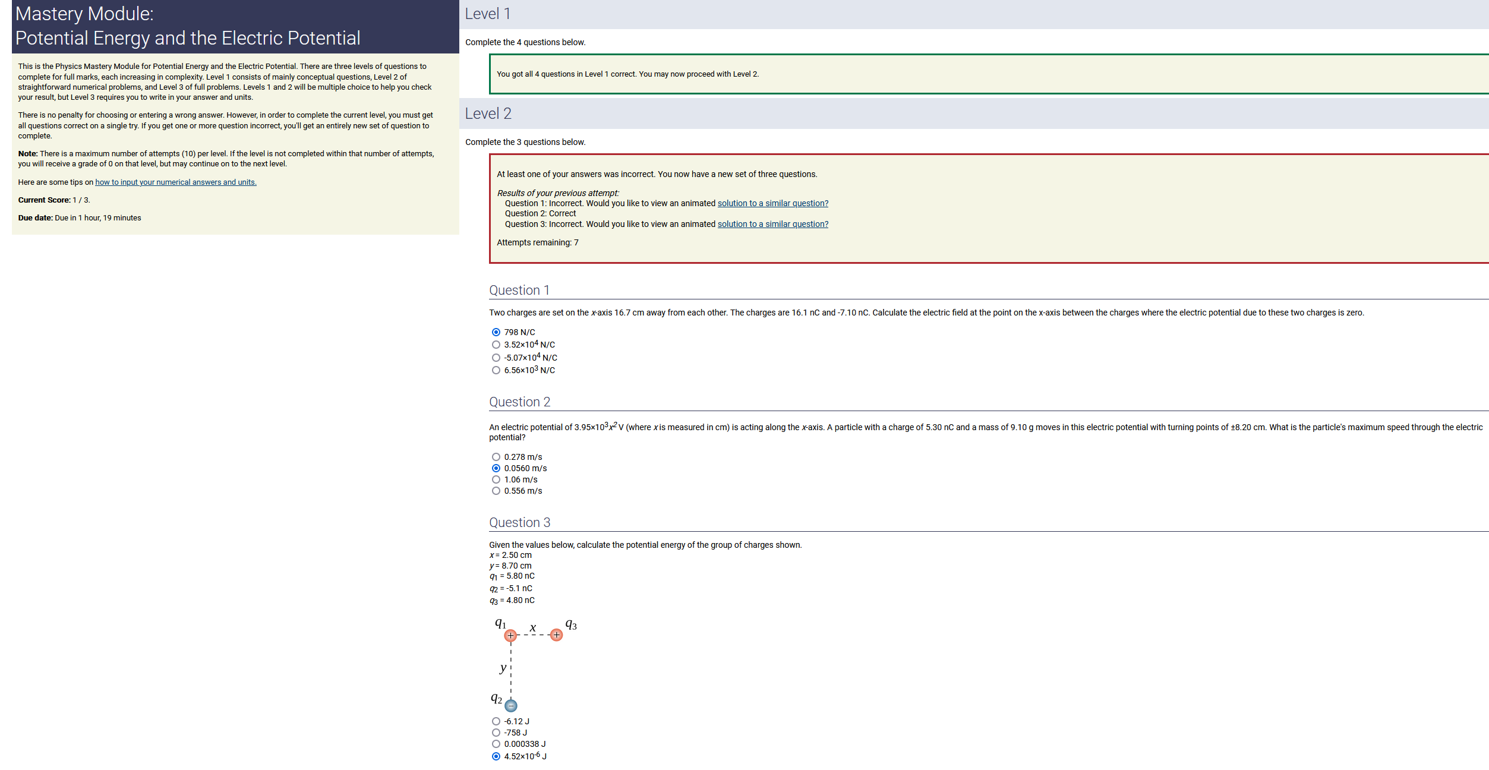Viewport: 1489px width, 770px height.
Task: Open Question 3 similar solution link
Action: pyautogui.click(x=772, y=224)
